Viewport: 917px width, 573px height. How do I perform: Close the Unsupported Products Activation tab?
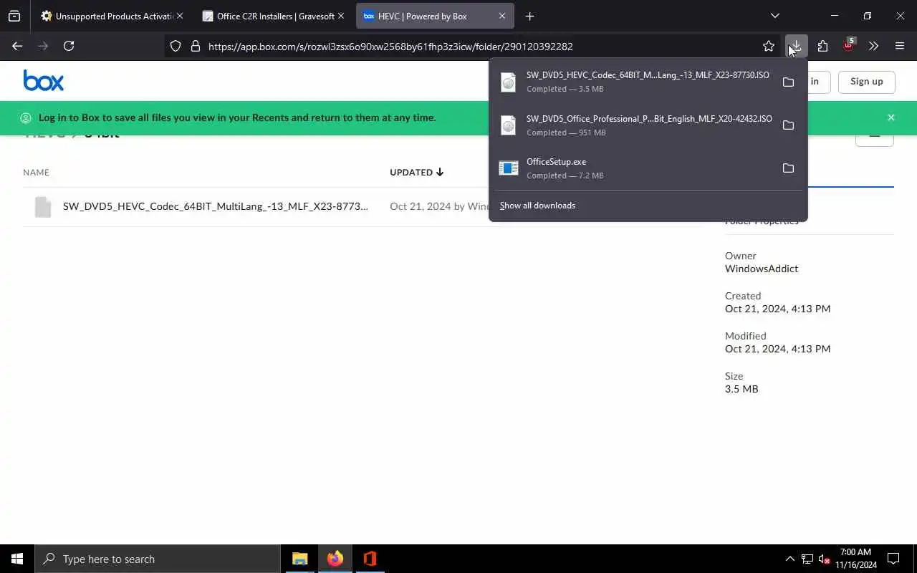pos(179,16)
